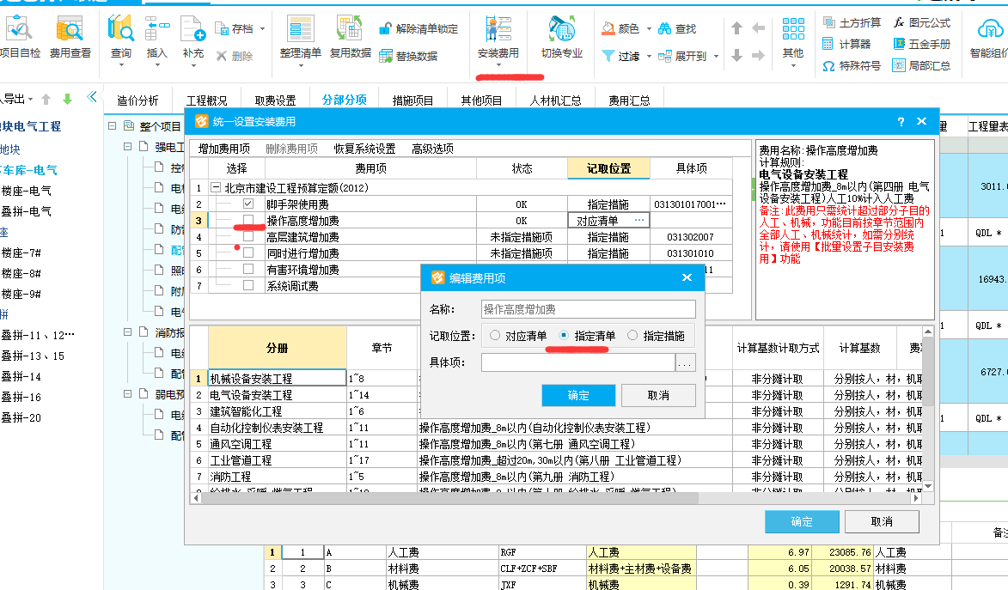Screen dimensions: 1008x590
Task: Switch to the 工程概况 tab
Action: (206, 100)
